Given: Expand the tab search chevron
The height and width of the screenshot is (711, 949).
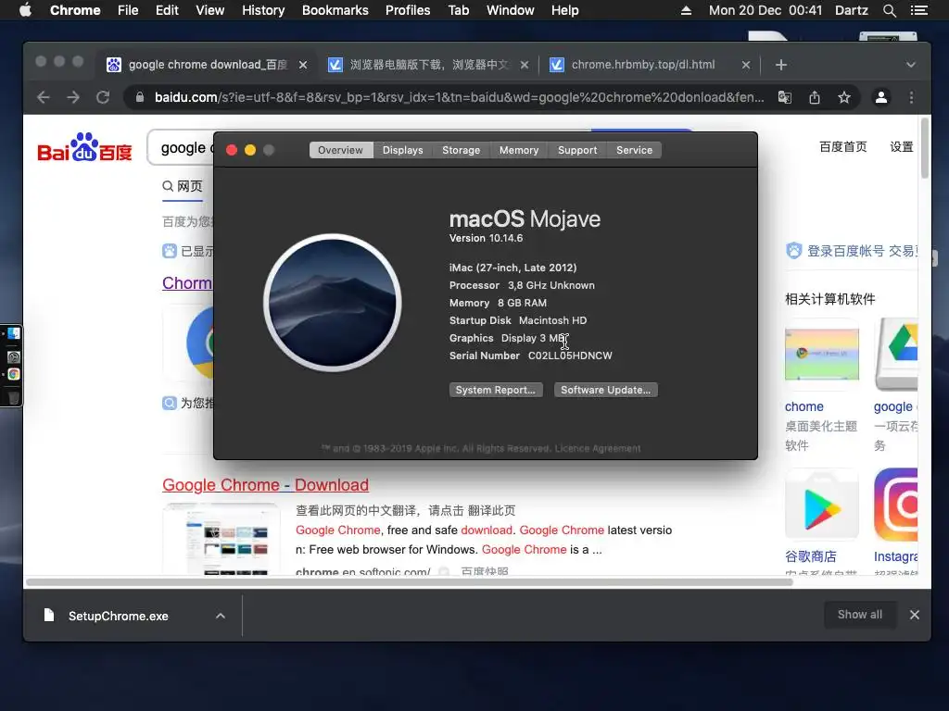Looking at the screenshot, I should pos(911,65).
